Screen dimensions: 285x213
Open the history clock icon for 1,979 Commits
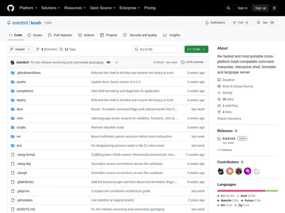coord(183,62)
